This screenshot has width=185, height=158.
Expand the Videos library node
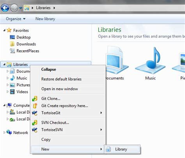point(7,91)
